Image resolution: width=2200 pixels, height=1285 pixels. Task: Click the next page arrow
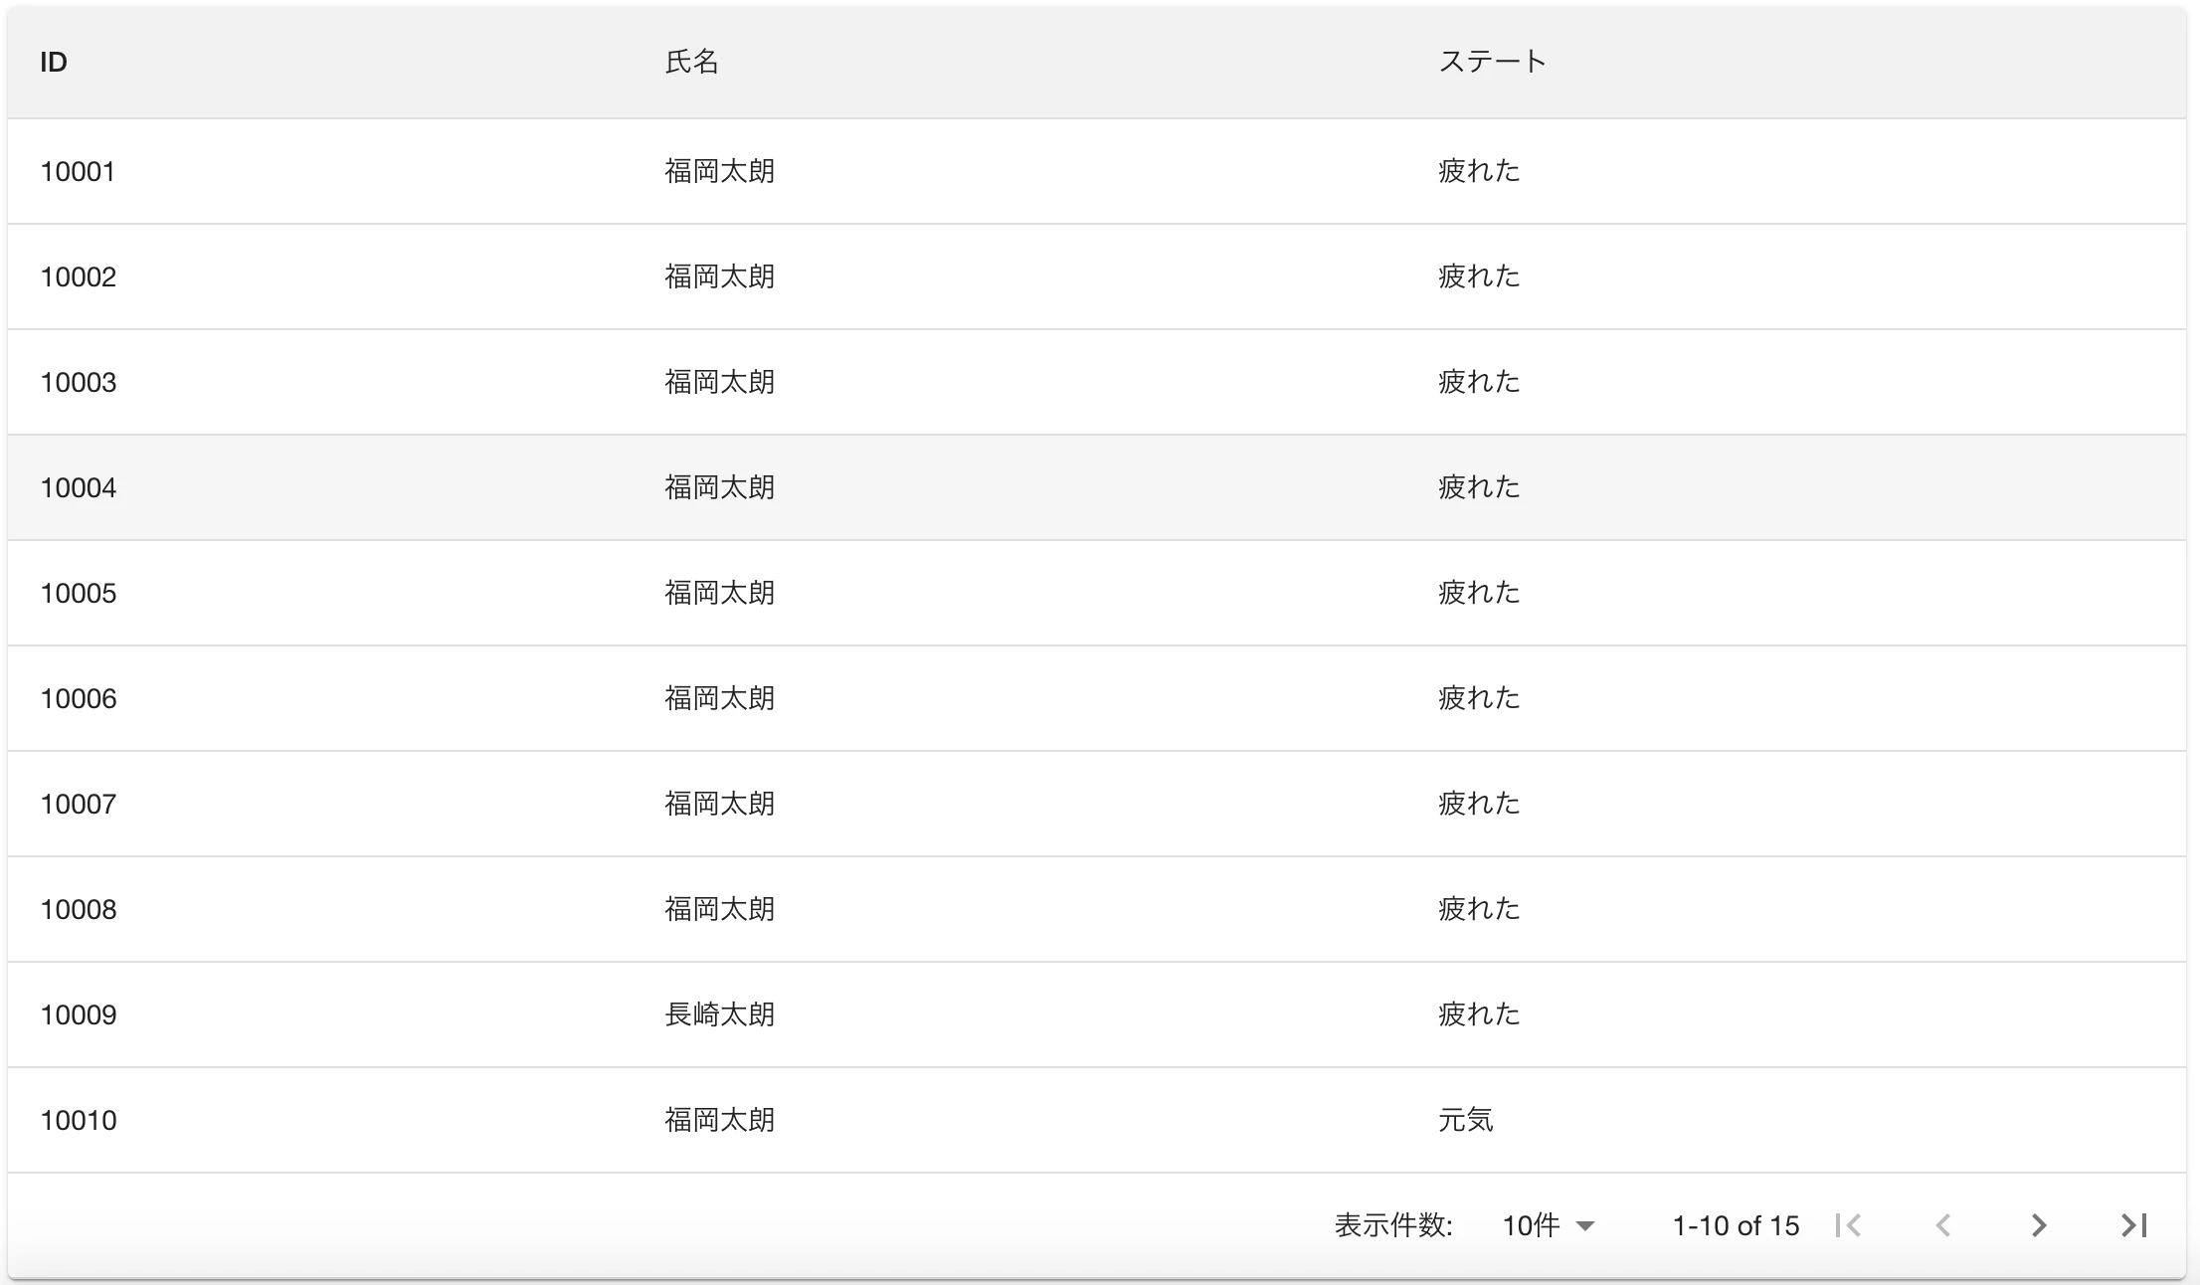click(2038, 1225)
